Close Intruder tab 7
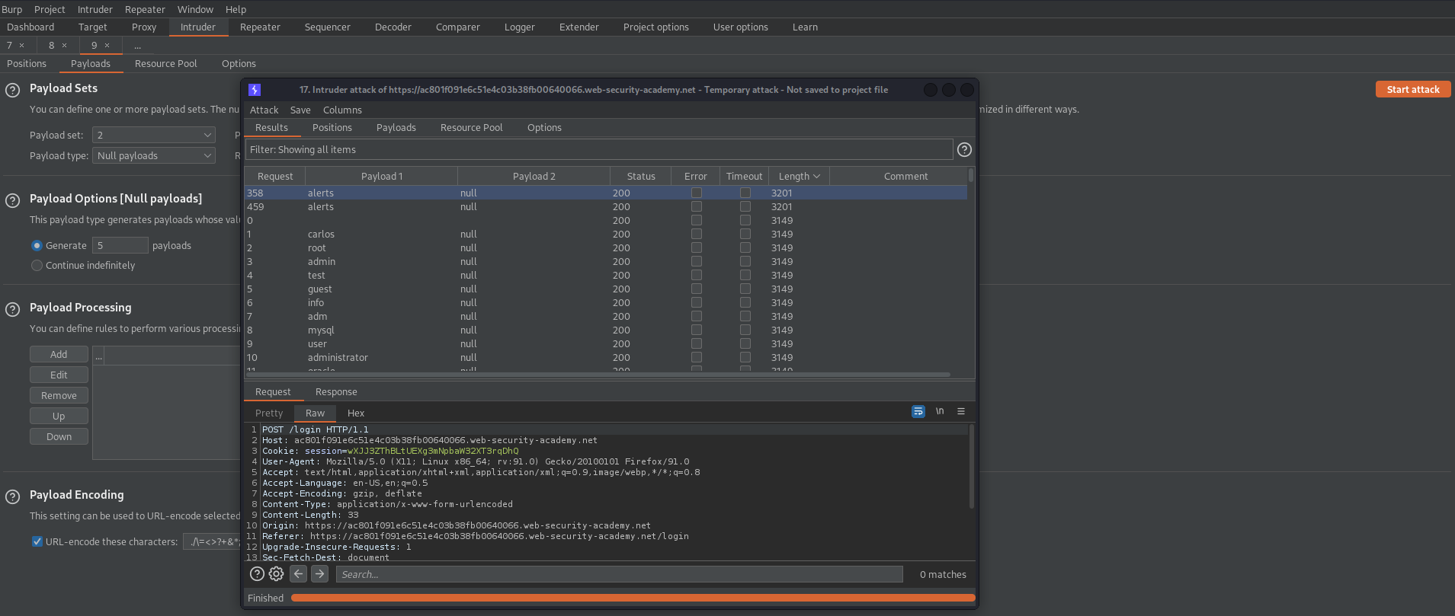Viewport: 1455px width, 616px height. click(21, 46)
